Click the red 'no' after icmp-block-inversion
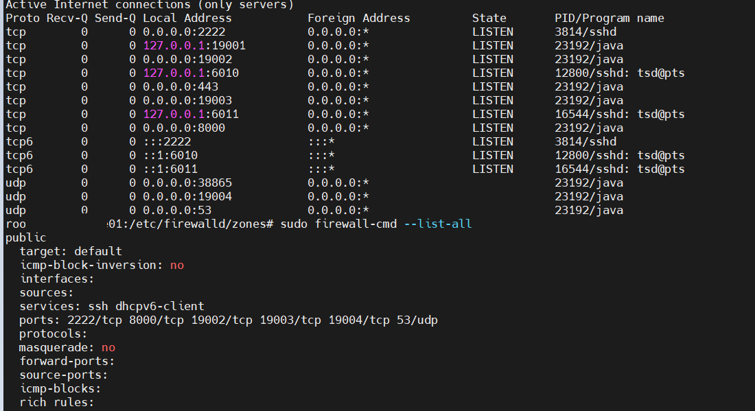The width and height of the screenshot is (755, 411). 177,266
